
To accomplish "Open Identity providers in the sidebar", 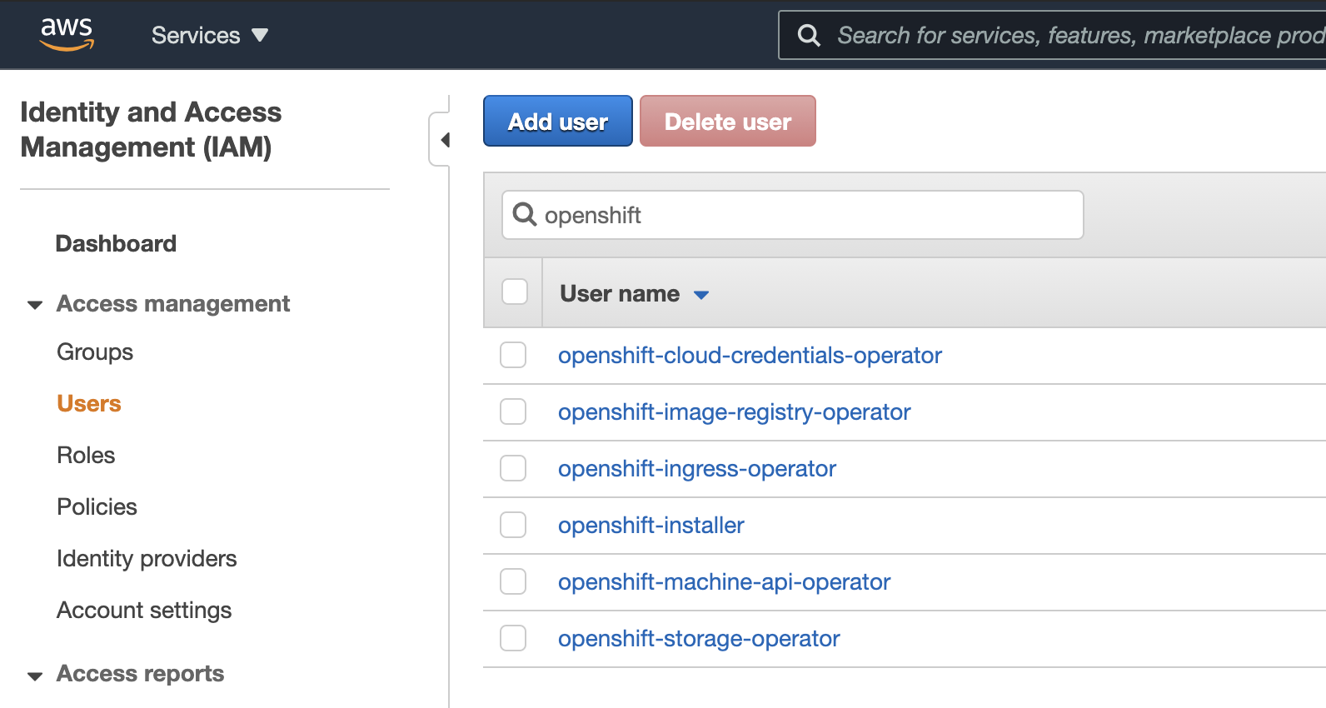I will tap(147, 559).
